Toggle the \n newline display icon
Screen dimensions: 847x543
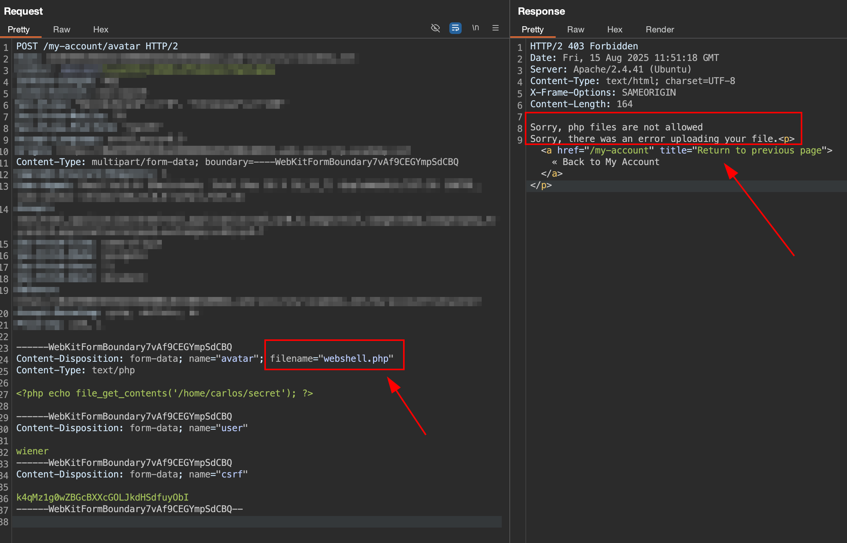pos(476,28)
